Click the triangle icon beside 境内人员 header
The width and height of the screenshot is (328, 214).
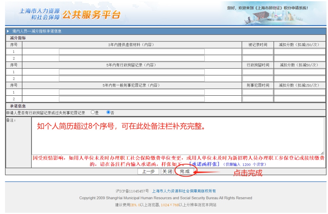(x=8, y=31)
